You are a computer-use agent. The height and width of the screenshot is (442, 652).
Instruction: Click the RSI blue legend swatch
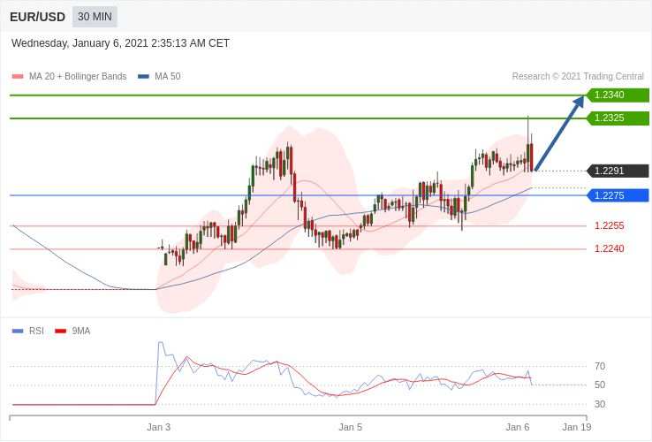coord(18,331)
